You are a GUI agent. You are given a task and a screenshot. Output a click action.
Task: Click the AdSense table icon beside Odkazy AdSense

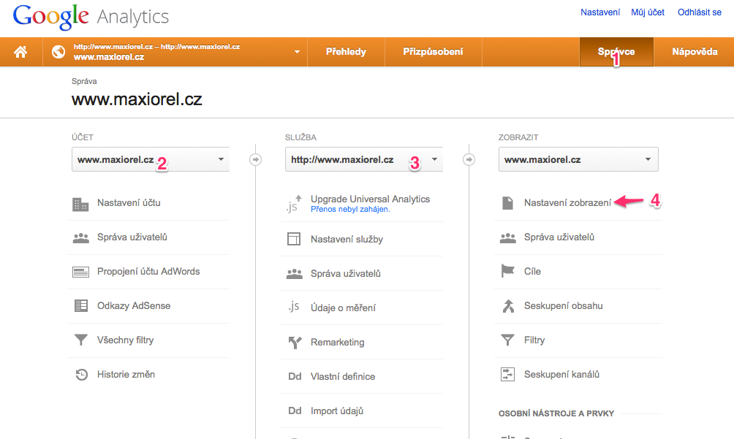(x=81, y=306)
